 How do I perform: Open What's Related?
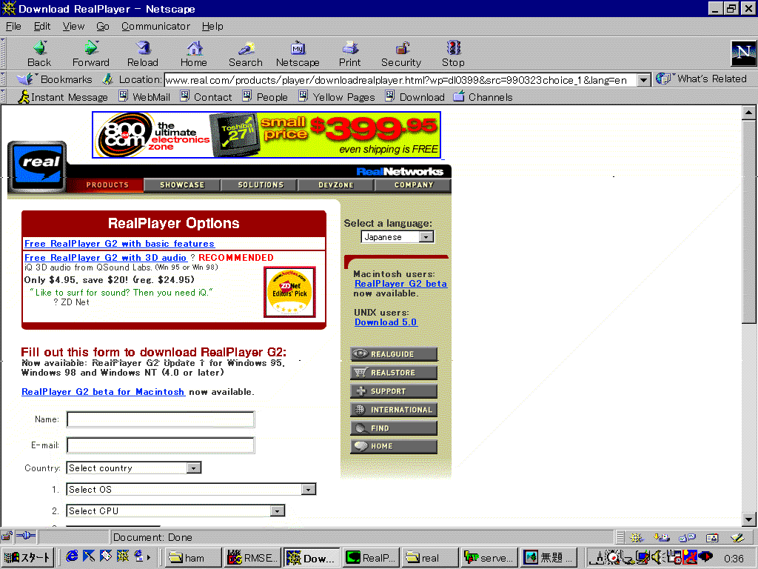702,79
